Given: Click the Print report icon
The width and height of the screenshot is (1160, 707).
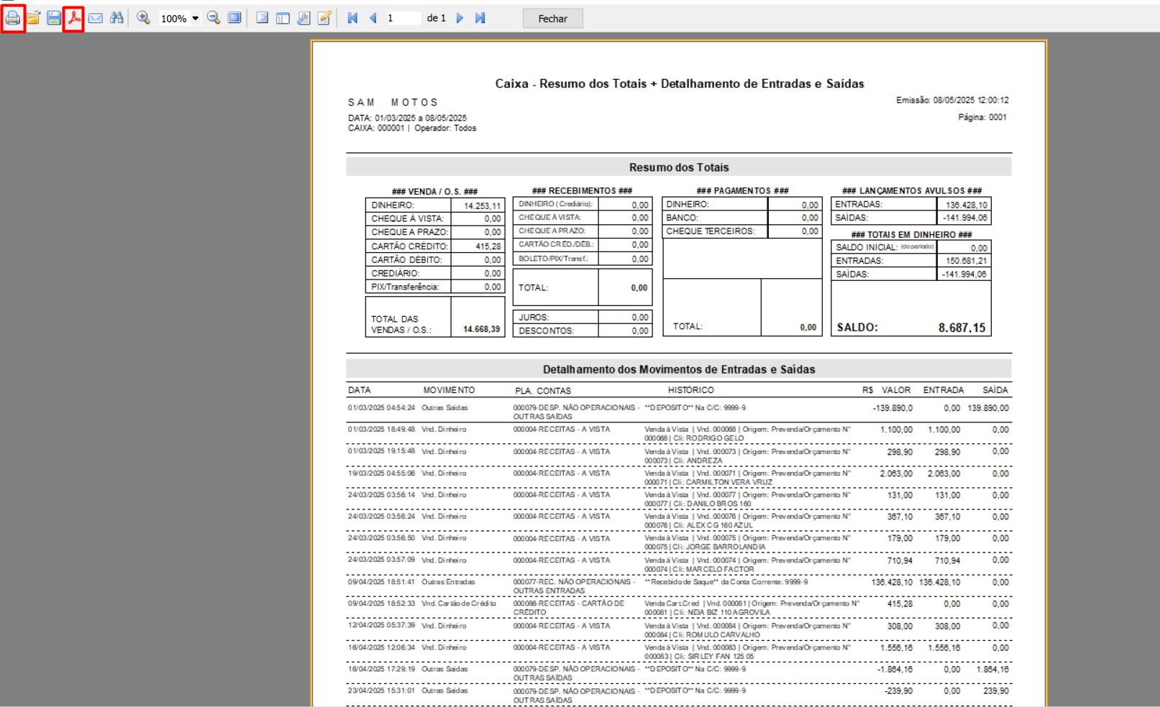Looking at the screenshot, I should (13, 19).
